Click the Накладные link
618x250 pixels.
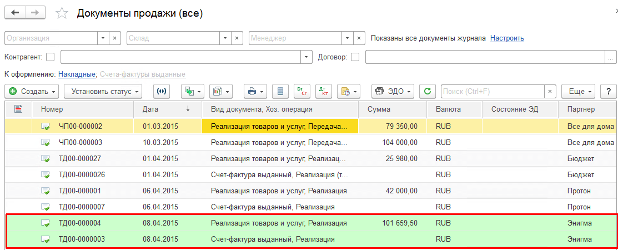tap(77, 74)
